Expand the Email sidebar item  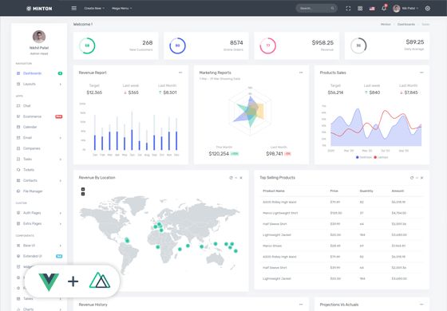click(39, 138)
